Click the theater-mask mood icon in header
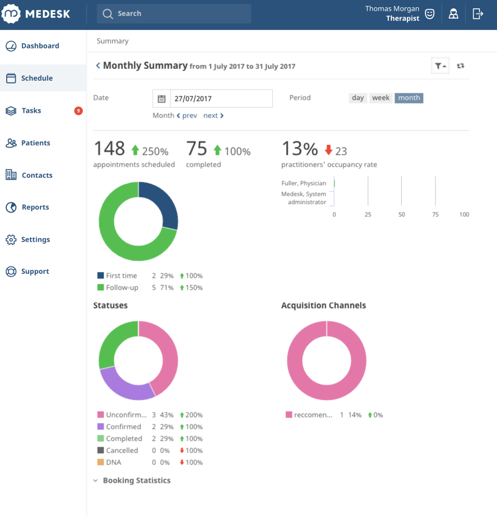 coord(430,13)
